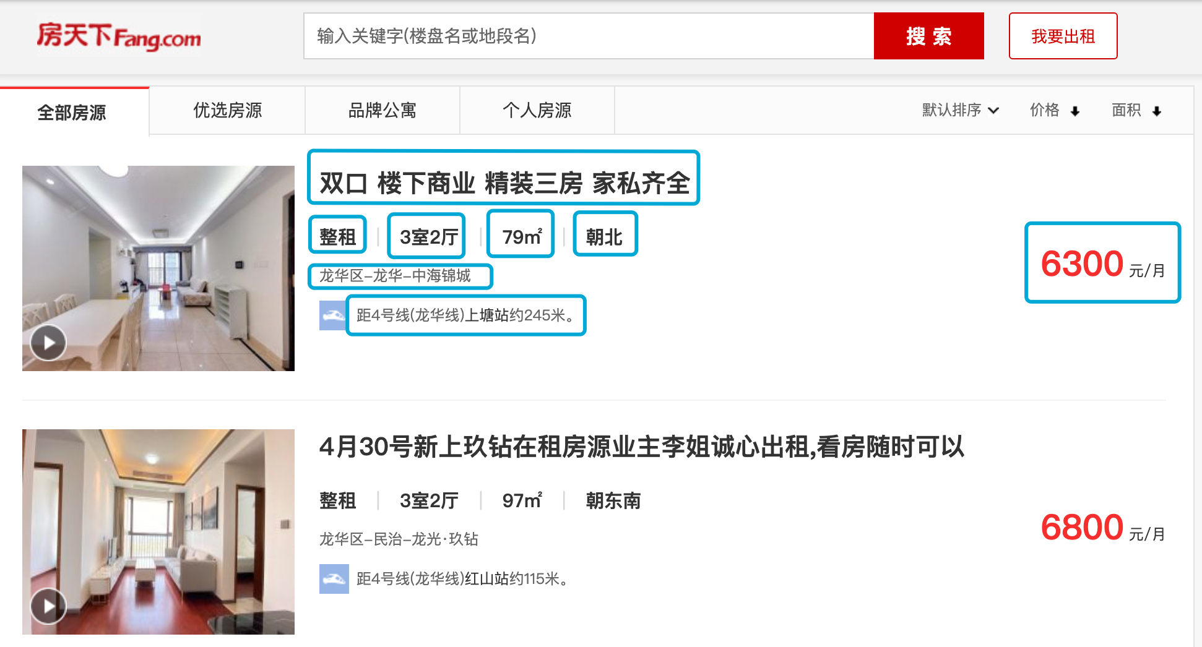The image size is (1202, 647).
Task: Enable the 整租 rental type filter
Action: click(x=337, y=235)
